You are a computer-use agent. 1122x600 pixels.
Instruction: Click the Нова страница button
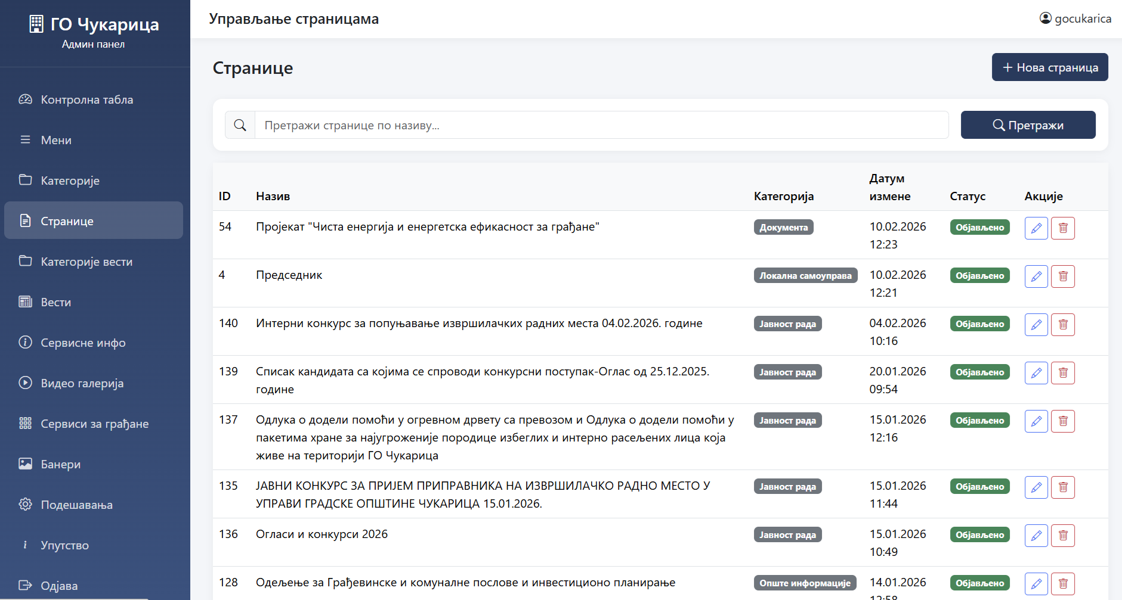coord(1049,67)
